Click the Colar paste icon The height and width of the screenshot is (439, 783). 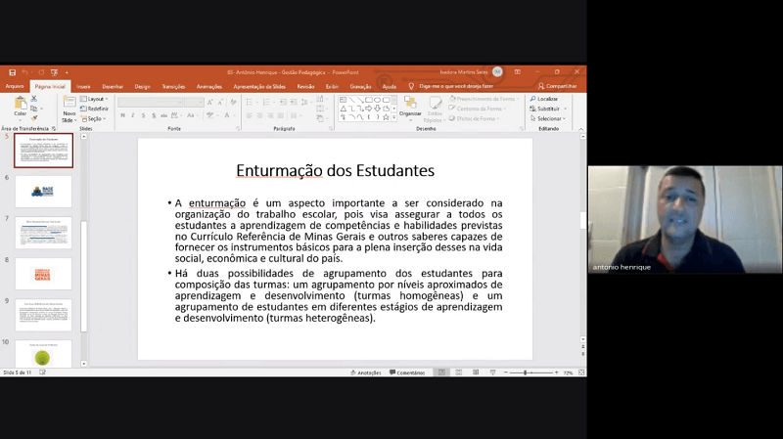(x=21, y=104)
